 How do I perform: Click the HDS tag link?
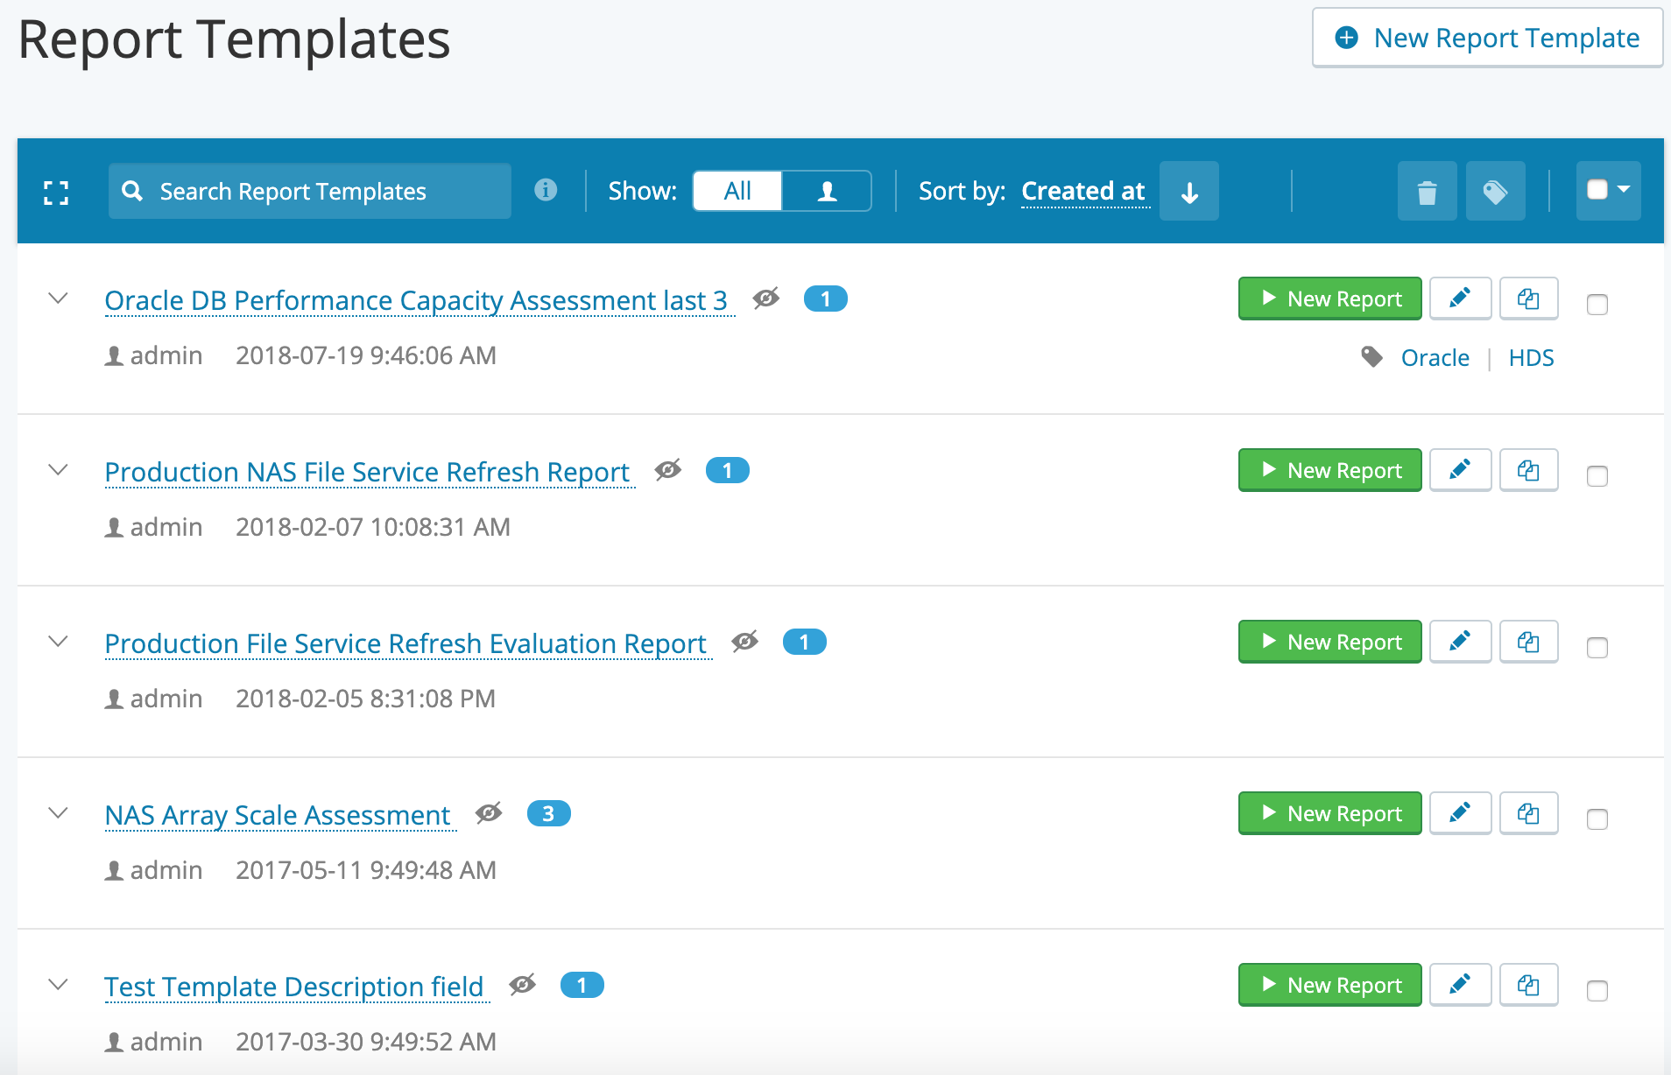[1531, 357]
